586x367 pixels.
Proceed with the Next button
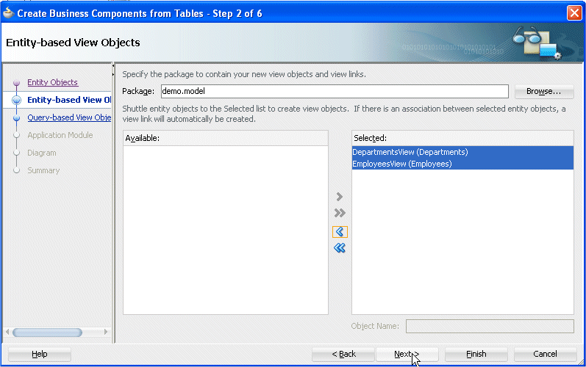tap(407, 354)
